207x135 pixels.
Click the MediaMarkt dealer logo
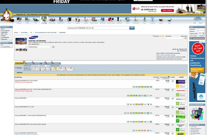pos(180,90)
